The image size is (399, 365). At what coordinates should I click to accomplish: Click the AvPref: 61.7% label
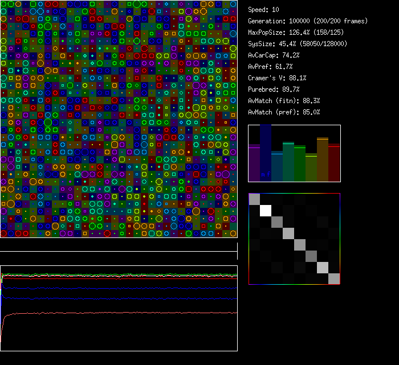[x=271, y=67]
